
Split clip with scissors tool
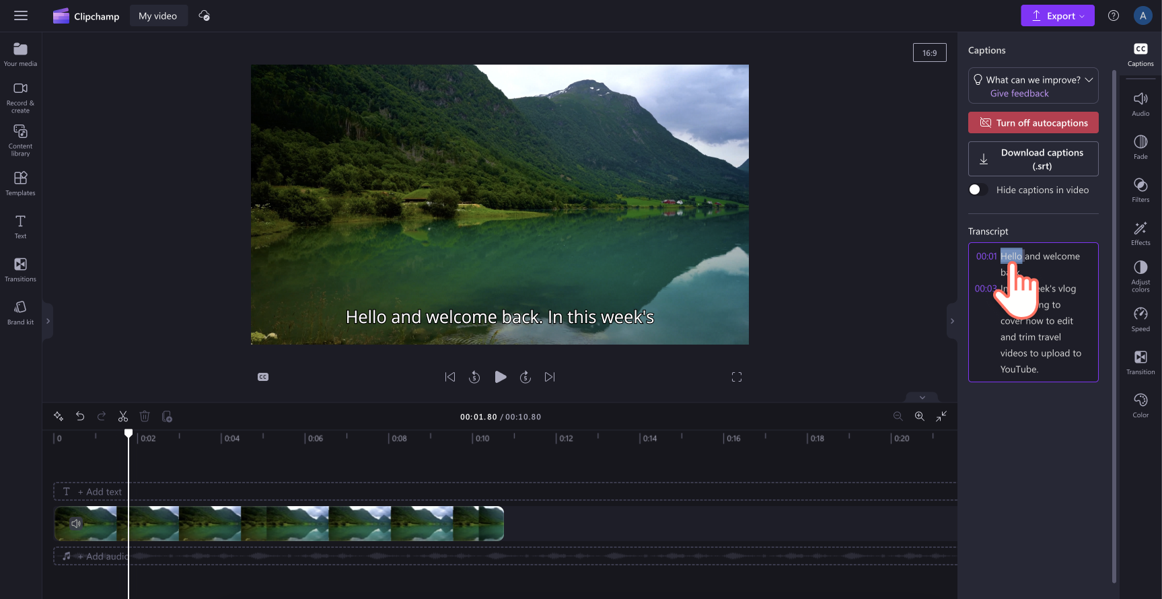click(123, 417)
